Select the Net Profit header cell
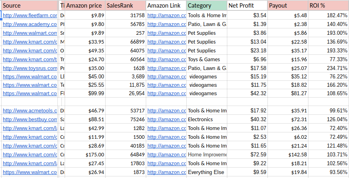The width and height of the screenshot is (349, 178). [x=247, y=6]
